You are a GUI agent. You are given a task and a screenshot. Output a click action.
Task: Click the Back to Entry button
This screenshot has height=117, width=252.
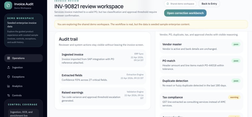[x=209, y=4]
